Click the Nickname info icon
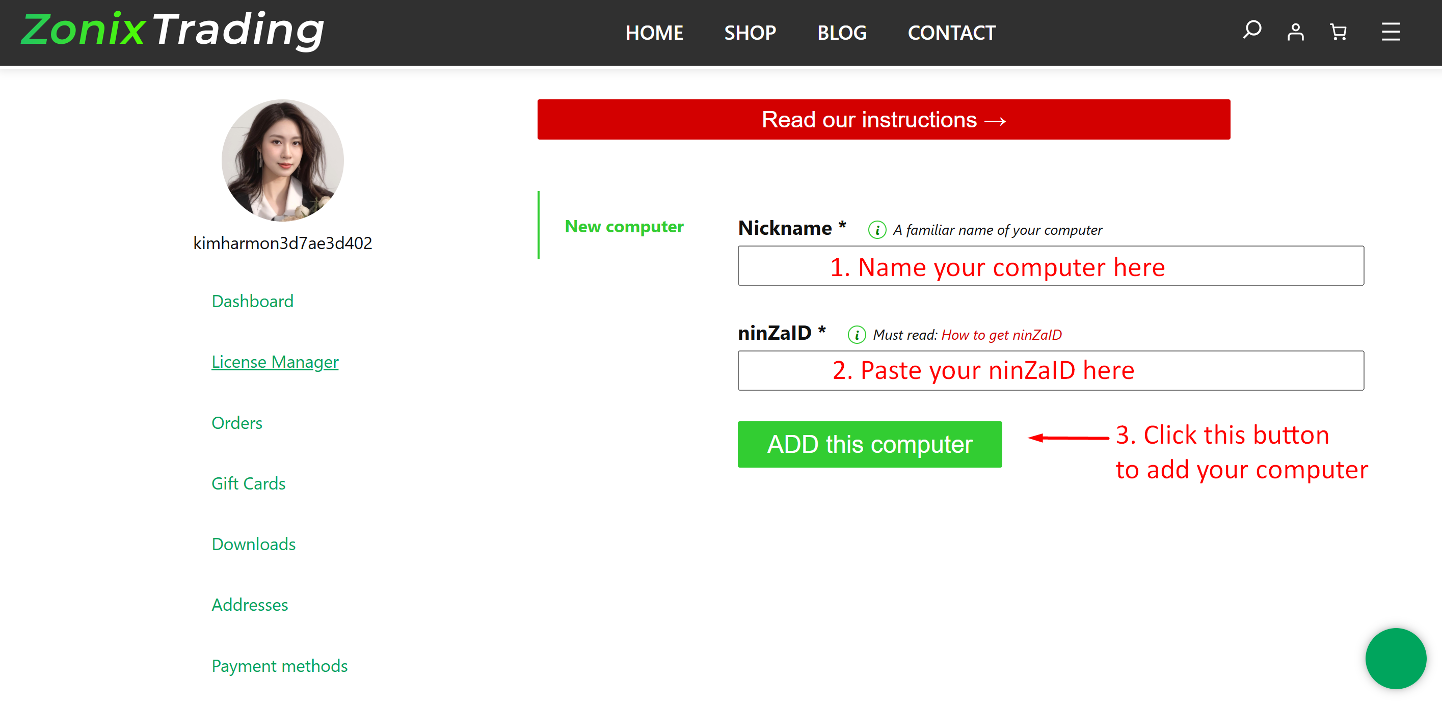The width and height of the screenshot is (1442, 705). click(x=876, y=230)
